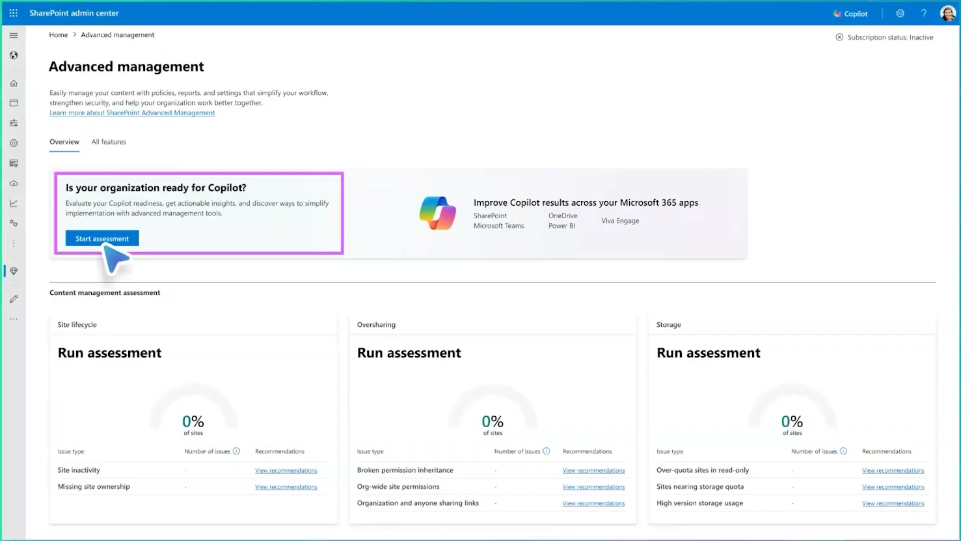
Task: Click the Subscription status: Inactive indicator
Action: pos(884,38)
